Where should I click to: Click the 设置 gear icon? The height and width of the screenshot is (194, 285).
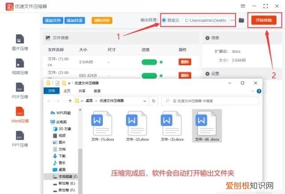coord(207,74)
